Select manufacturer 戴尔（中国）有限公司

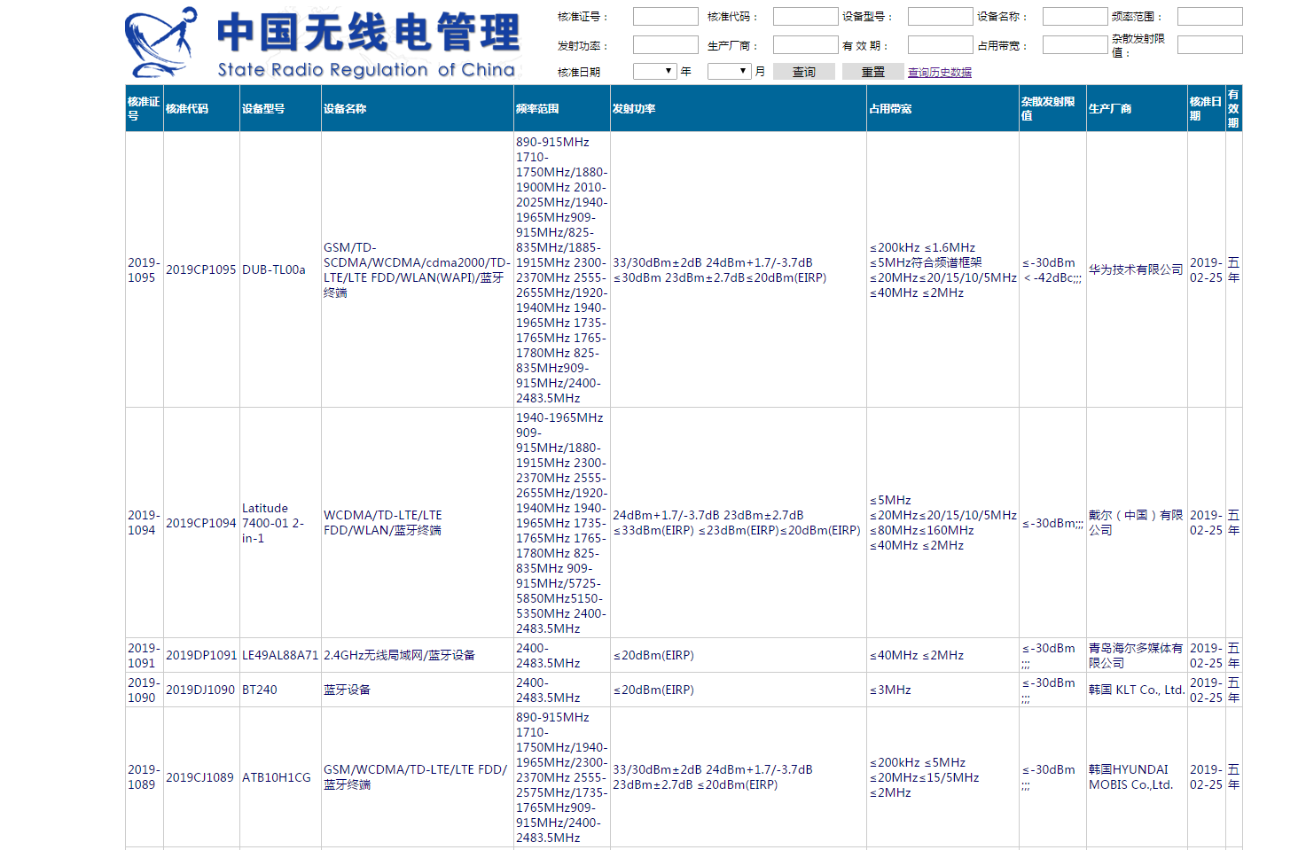pyautogui.click(x=1136, y=523)
